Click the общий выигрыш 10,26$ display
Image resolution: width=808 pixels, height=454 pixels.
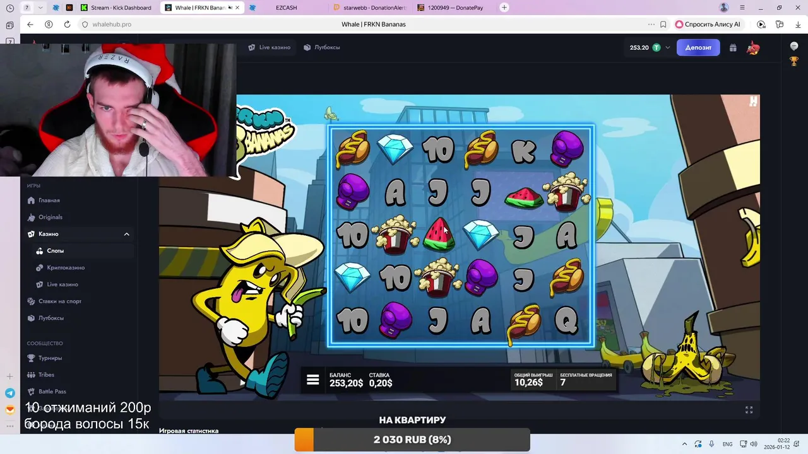[533, 380]
